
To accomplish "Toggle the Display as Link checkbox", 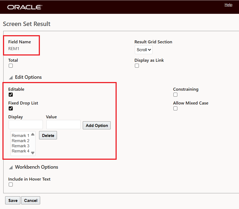I will point(137,66).
